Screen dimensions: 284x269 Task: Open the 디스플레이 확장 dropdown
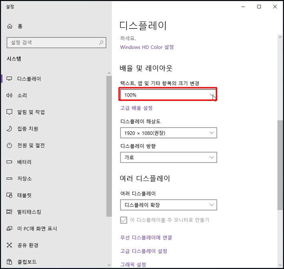pos(168,205)
